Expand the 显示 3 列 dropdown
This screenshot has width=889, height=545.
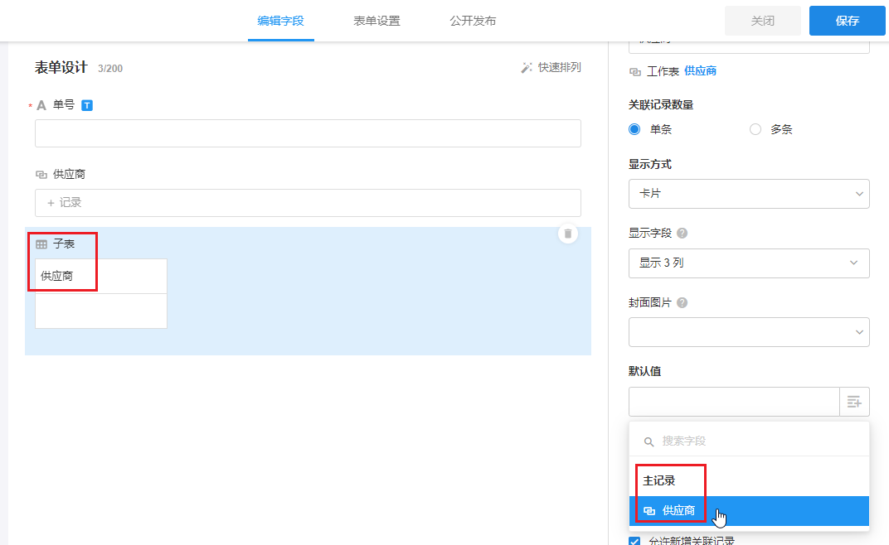748,263
